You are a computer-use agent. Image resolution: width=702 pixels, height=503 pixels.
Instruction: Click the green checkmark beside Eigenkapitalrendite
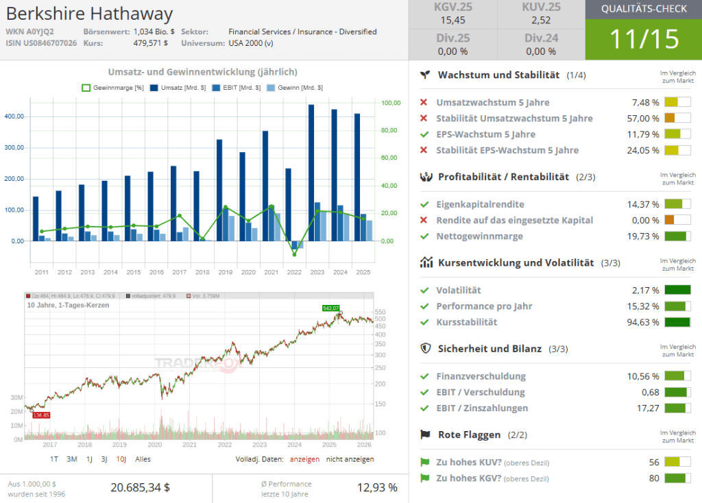pyautogui.click(x=424, y=204)
